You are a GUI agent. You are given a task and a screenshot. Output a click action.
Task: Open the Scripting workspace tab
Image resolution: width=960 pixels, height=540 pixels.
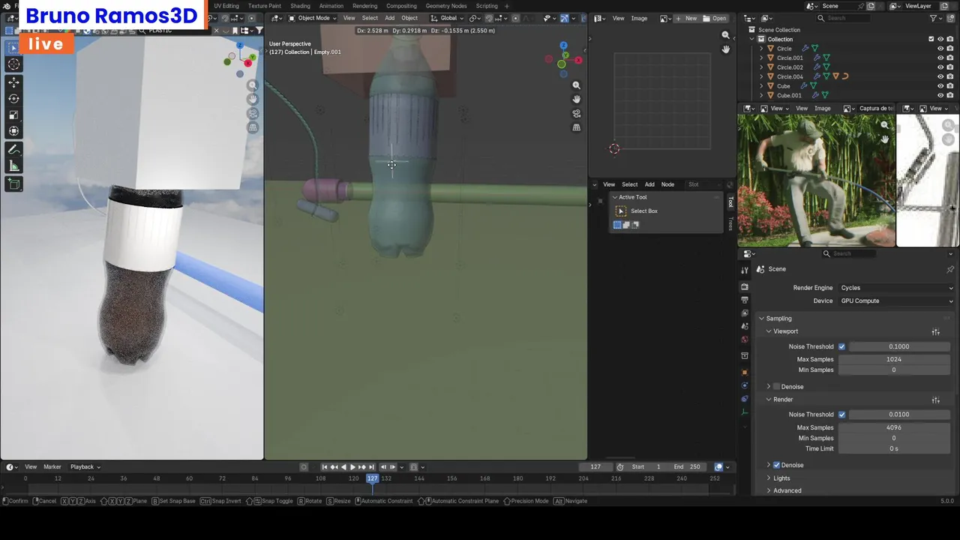click(x=487, y=6)
